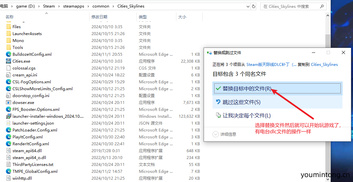Click the FPS_Booster.Options.xml icon

9,110
